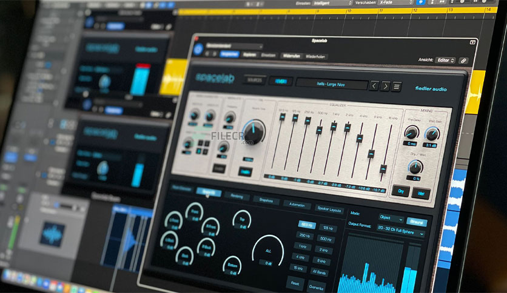Click the Pre-Delay knob

coord(412,133)
